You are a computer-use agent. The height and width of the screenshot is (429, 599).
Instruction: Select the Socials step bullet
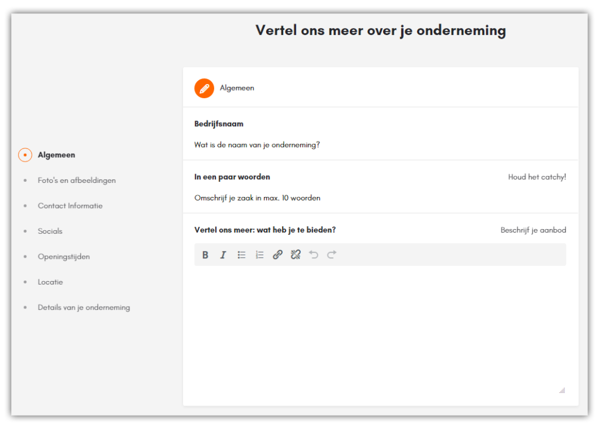(25, 231)
